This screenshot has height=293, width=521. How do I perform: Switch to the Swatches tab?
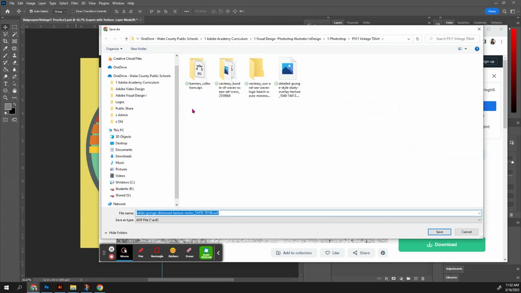(463, 23)
